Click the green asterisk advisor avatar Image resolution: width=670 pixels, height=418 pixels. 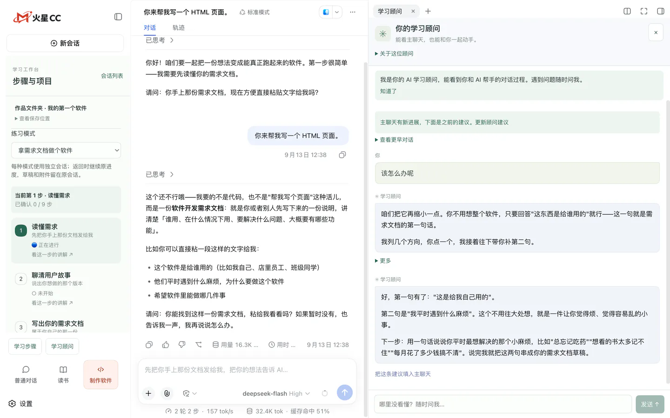coord(383,33)
